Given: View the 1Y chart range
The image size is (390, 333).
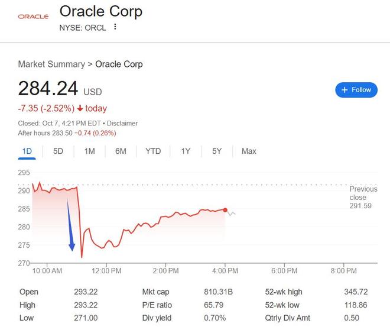Looking at the screenshot, I should coord(186,151).
